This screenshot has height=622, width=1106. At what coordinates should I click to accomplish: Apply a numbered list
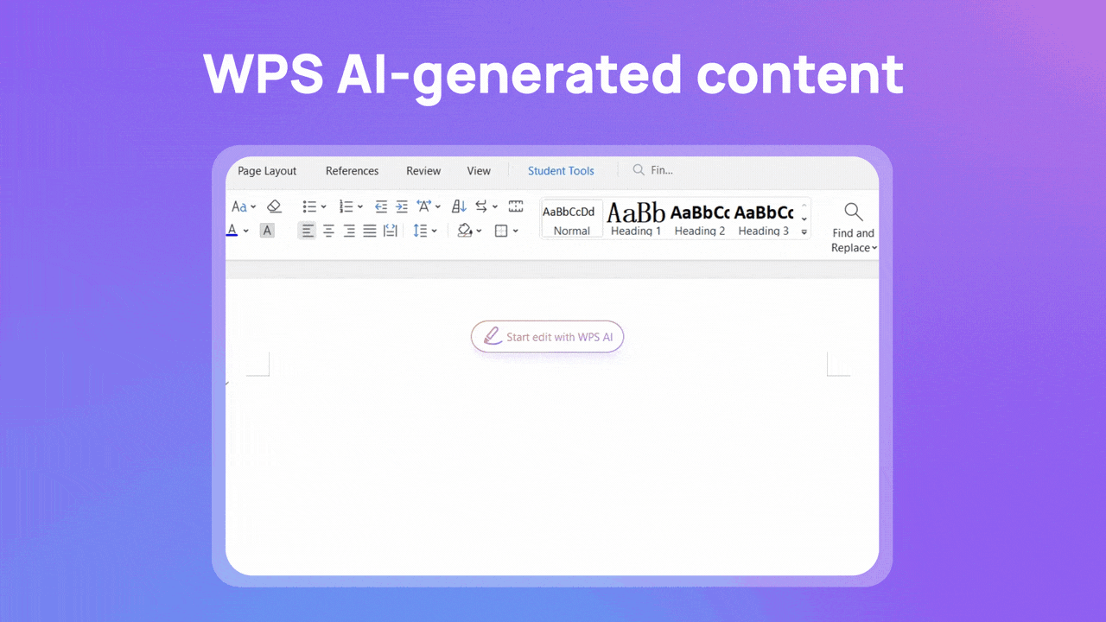[346, 206]
